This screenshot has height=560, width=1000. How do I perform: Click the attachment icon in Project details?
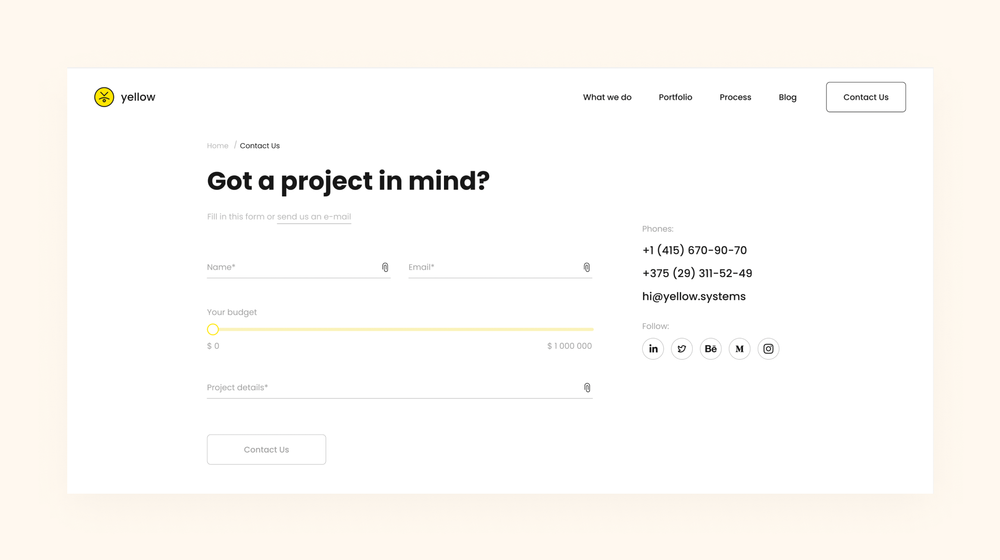coord(587,388)
